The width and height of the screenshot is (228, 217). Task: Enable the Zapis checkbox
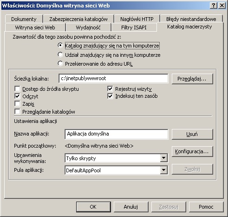(17, 104)
